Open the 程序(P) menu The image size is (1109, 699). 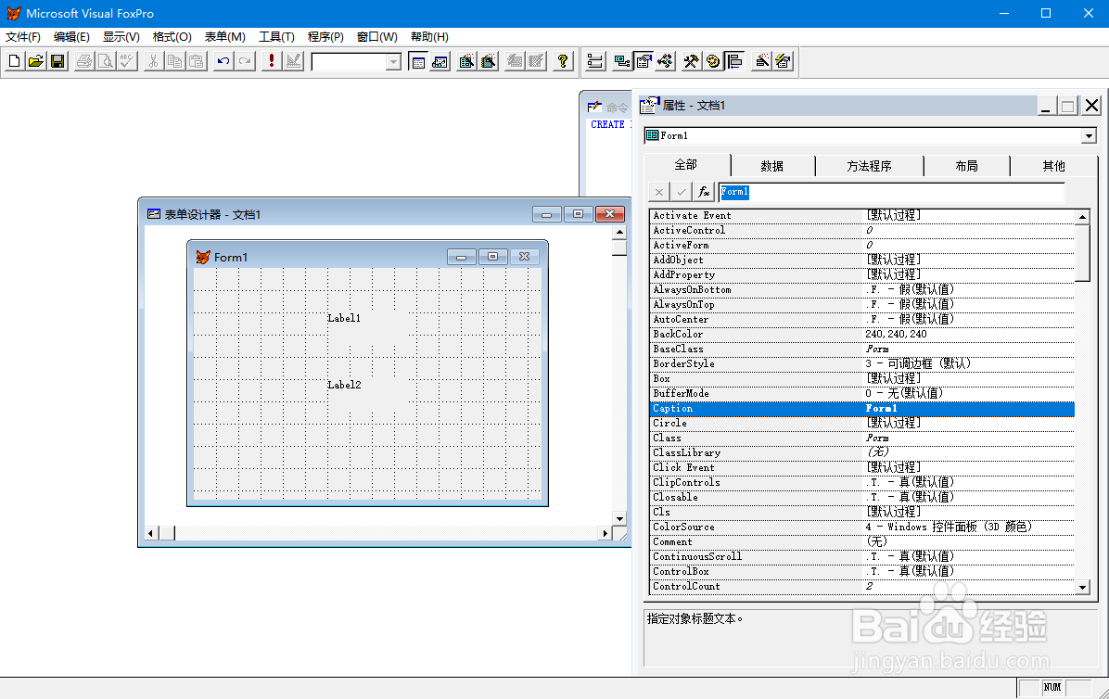point(325,37)
